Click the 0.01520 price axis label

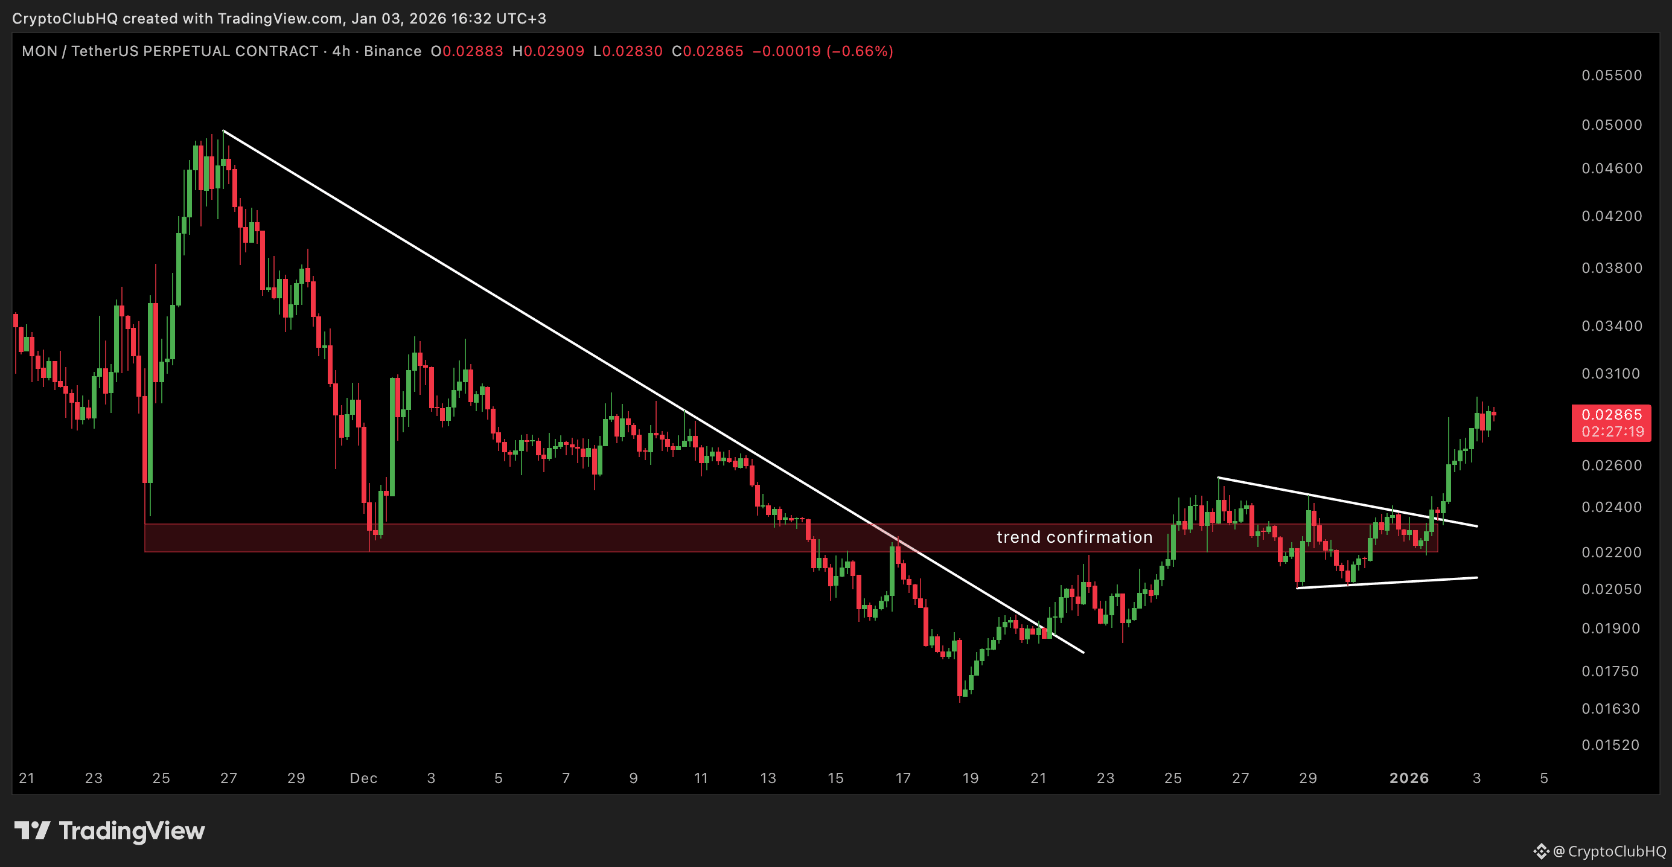pyautogui.click(x=1612, y=745)
